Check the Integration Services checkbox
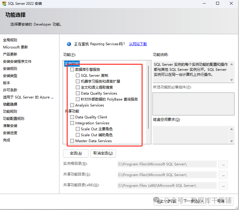239x210 pixels. click(72, 123)
